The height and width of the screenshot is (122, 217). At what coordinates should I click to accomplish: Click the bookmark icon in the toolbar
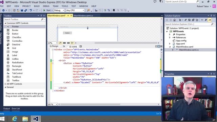(114, 11)
